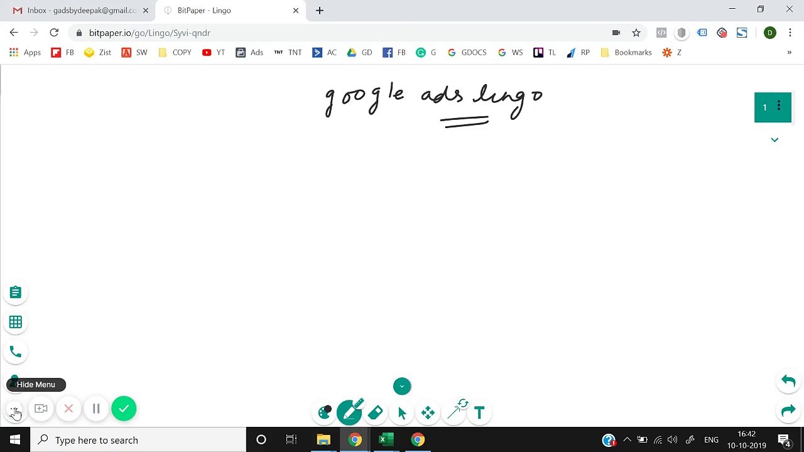
Task: Collapse the drawing toolbar with chevron
Action: click(x=402, y=386)
